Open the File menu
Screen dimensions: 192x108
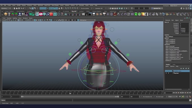point(1,5)
